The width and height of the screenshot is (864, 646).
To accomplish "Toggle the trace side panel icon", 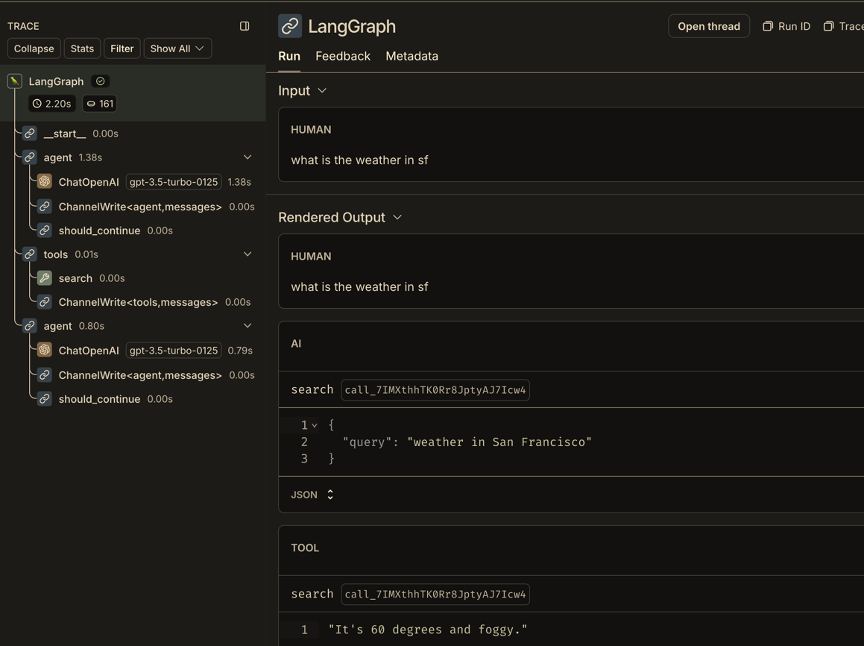I will pyautogui.click(x=245, y=26).
